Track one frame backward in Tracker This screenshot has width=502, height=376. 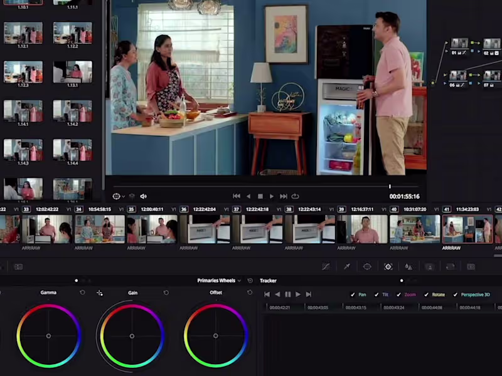[277, 294]
